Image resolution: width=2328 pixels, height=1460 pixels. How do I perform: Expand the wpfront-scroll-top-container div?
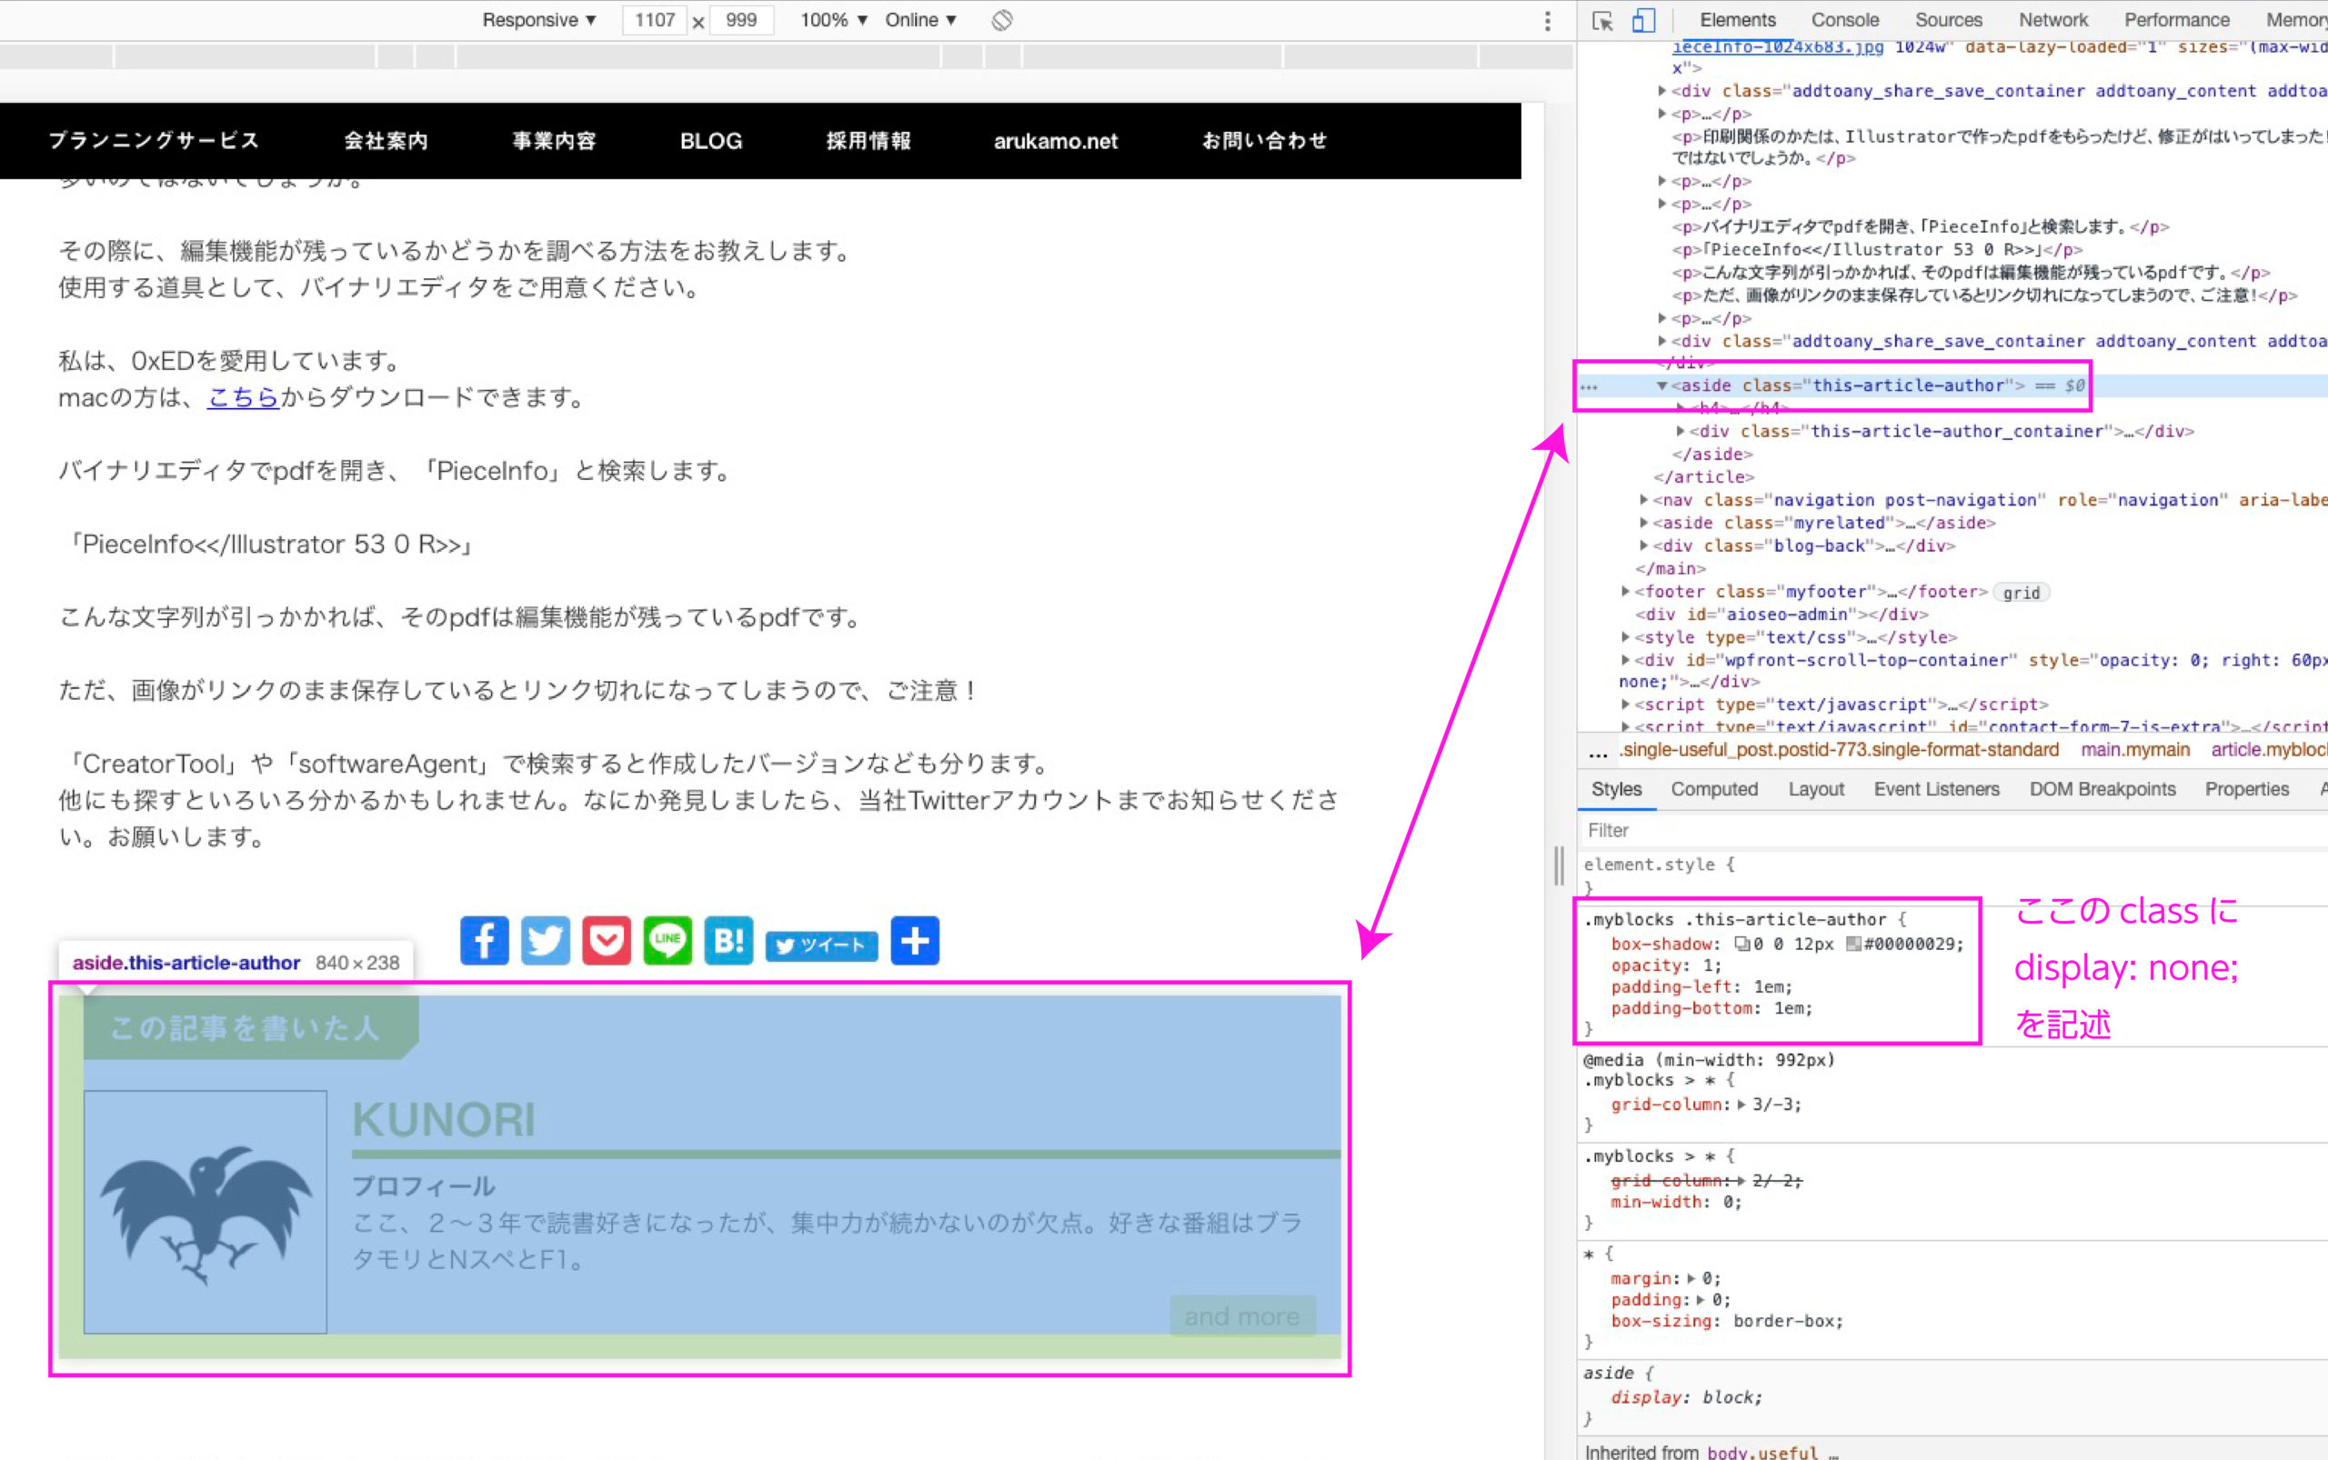click(x=1626, y=661)
